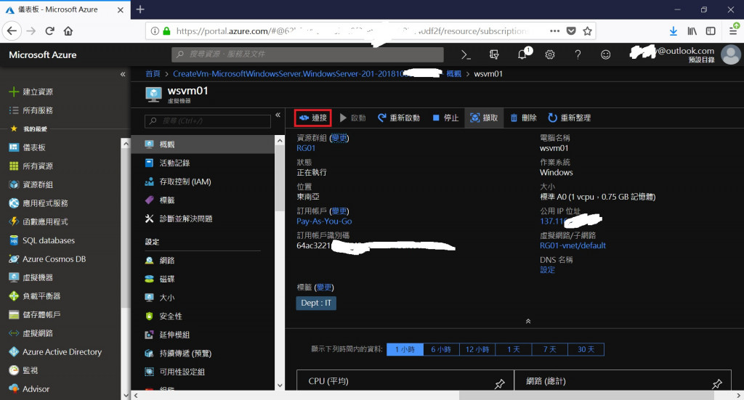Pin the CPU (平均) chart

click(500, 383)
